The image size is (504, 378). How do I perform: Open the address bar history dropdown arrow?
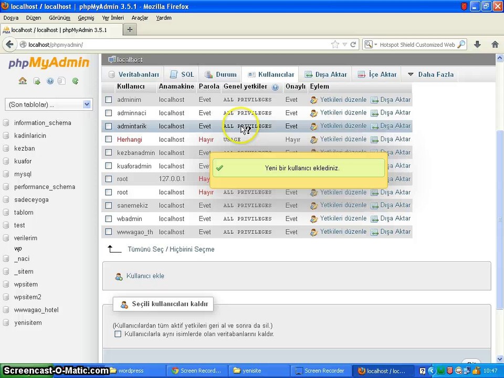344,44
